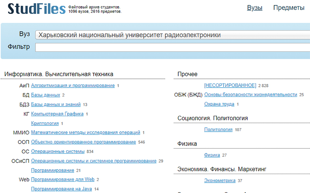Click the Фильтр input field
The image size is (310, 193).
coord(172,47)
